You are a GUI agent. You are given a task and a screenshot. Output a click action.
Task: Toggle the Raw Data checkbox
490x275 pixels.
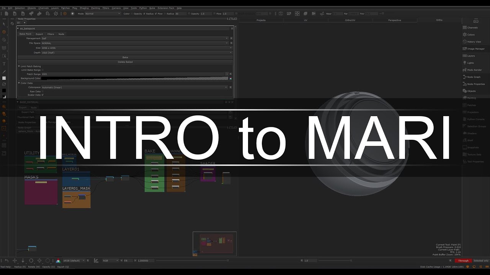point(42,92)
